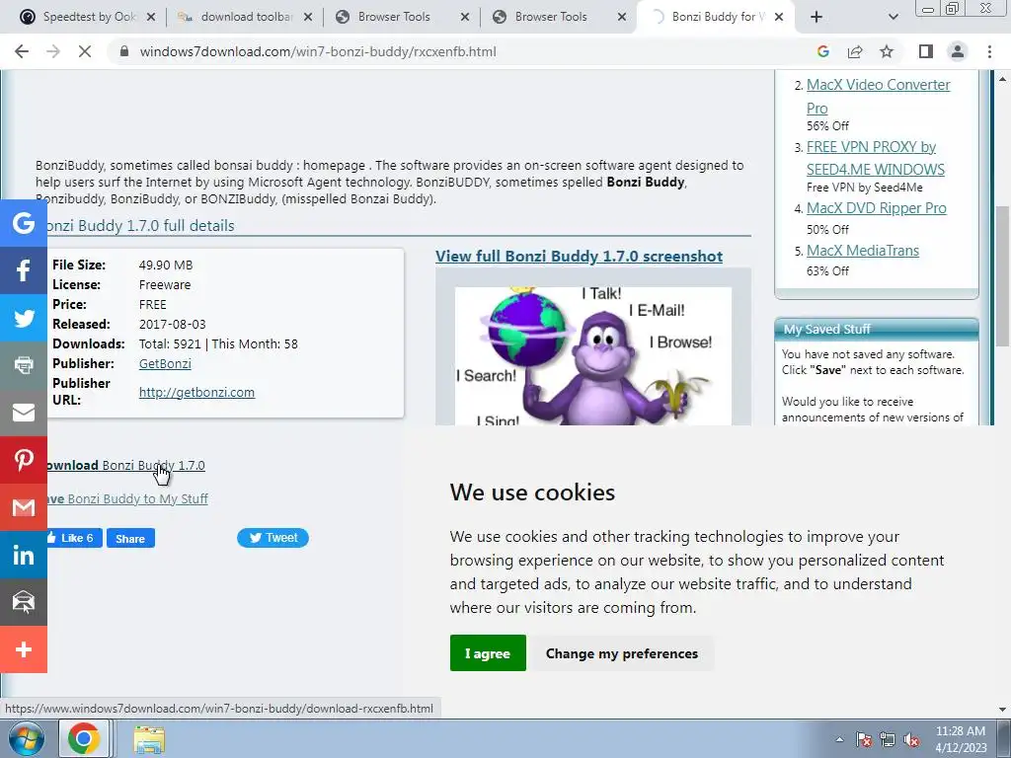Click the 49.90 MB file size value
Image resolution: width=1011 pixels, height=758 pixels.
point(166,265)
